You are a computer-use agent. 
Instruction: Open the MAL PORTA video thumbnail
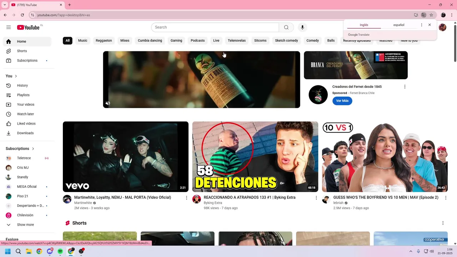pyautogui.click(x=126, y=157)
